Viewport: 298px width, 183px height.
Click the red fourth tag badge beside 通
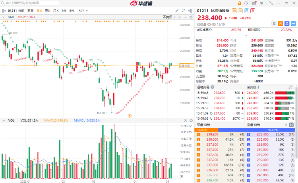(253, 11)
